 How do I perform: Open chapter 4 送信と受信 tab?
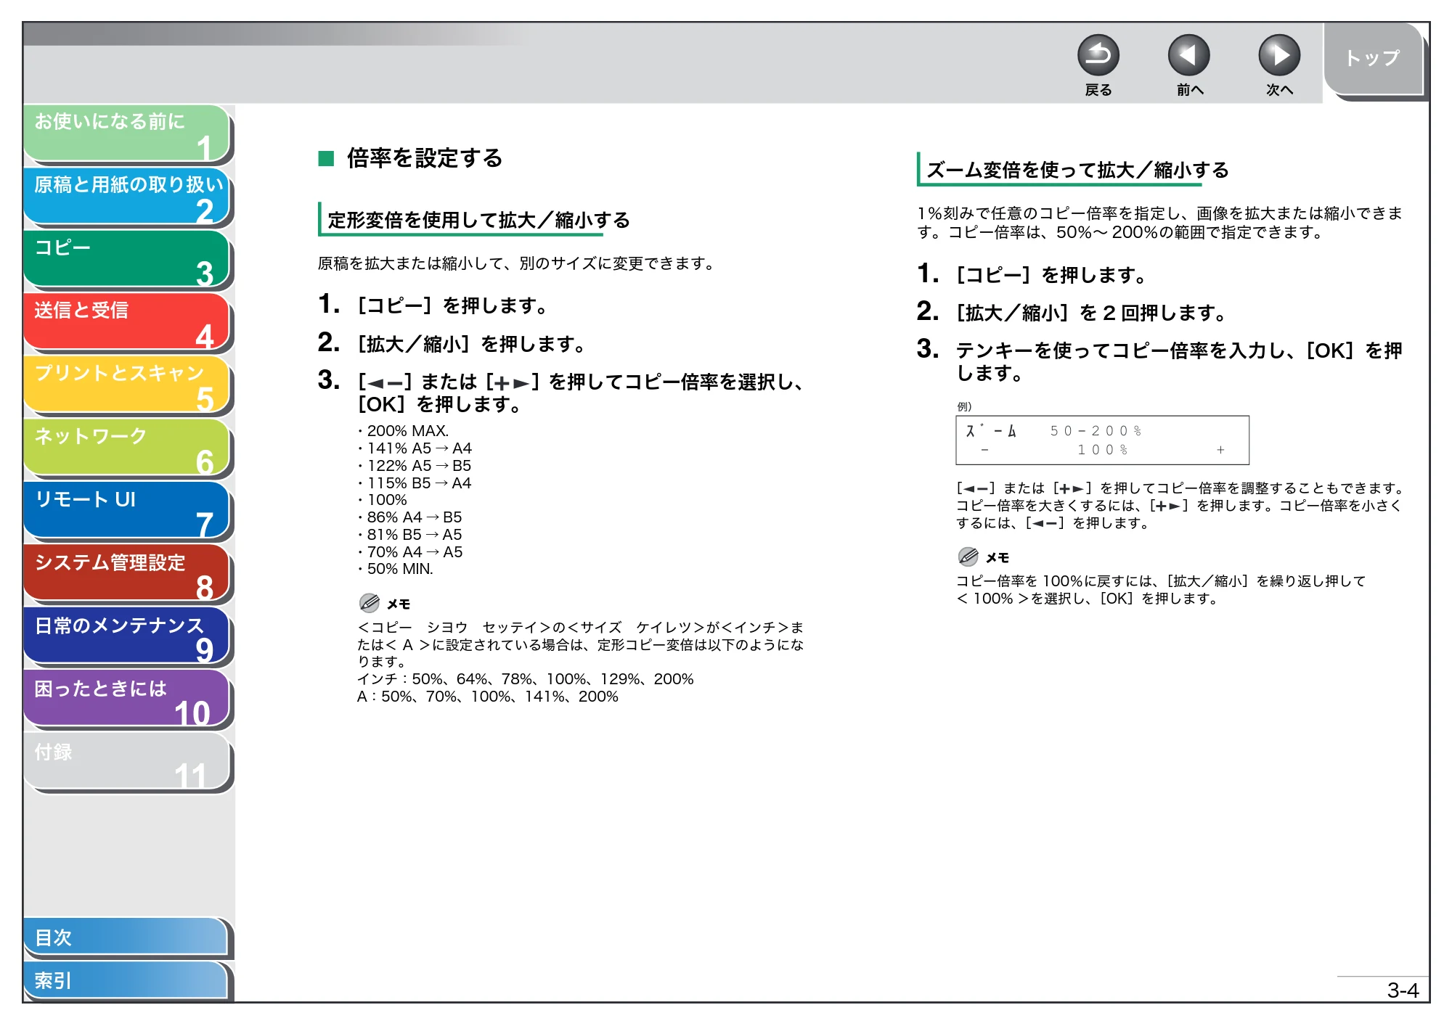pyautogui.click(x=127, y=321)
